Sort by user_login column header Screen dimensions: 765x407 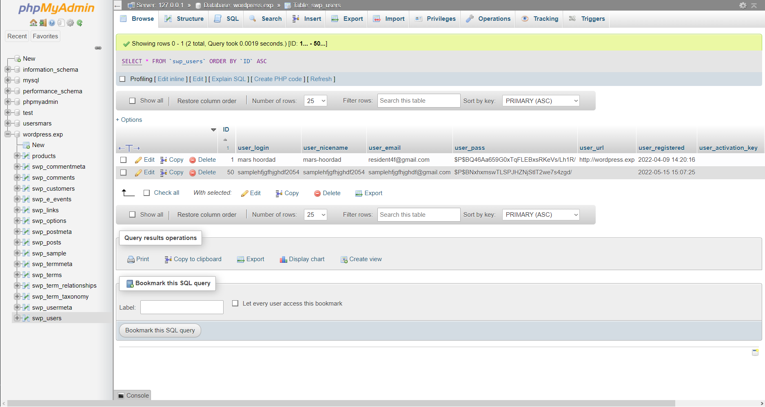[x=253, y=148]
